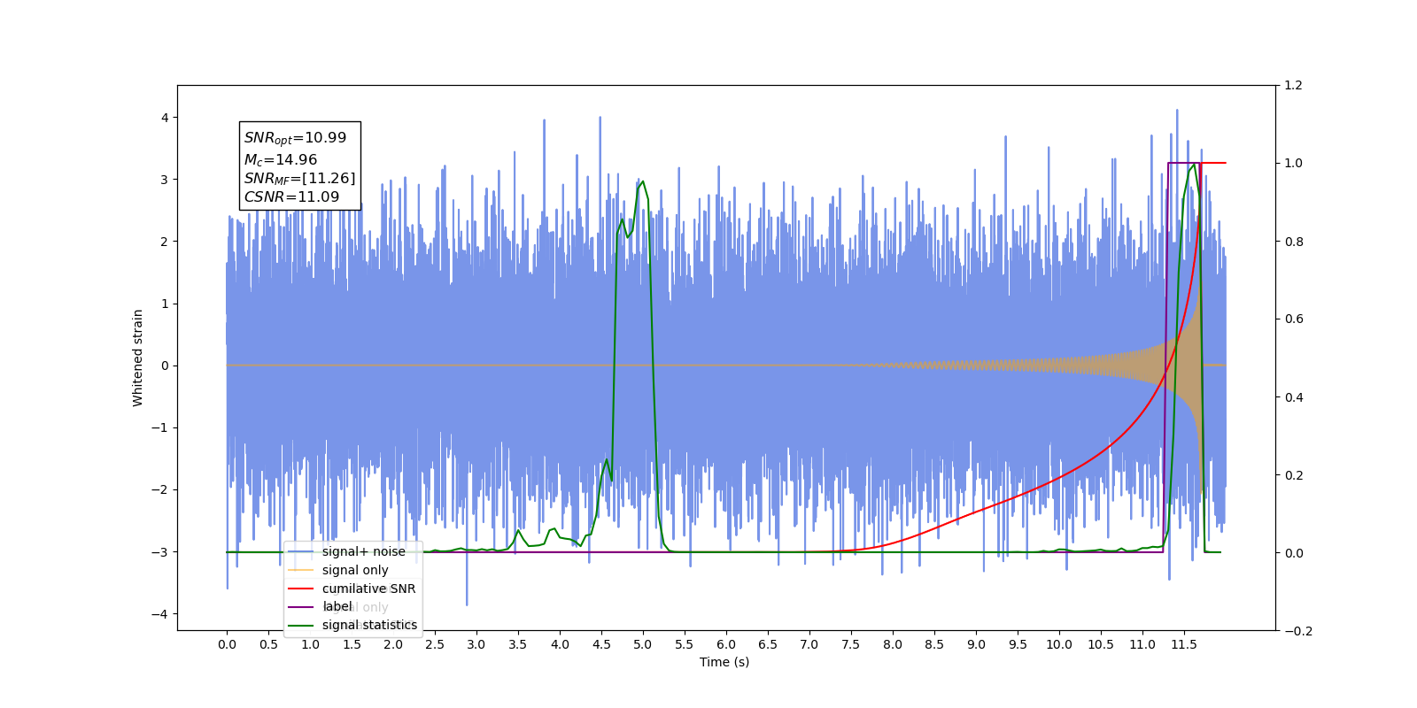1417x708 pixels.
Task: Click the 'cumilative SNR' legend entry
Action: tap(368, 589)
